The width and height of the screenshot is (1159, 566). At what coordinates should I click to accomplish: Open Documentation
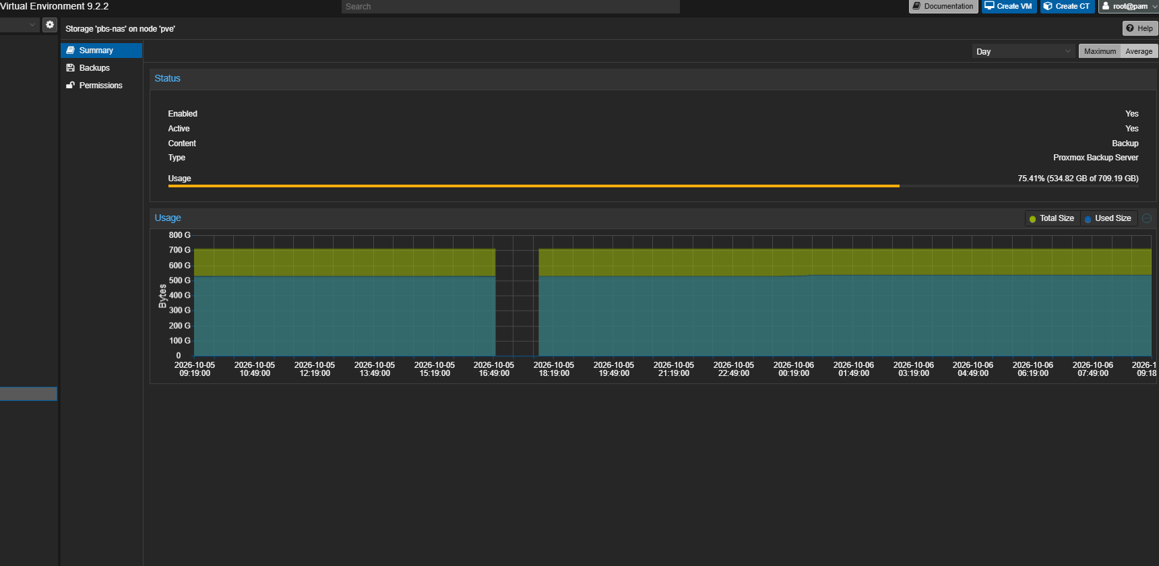[943, 6]
